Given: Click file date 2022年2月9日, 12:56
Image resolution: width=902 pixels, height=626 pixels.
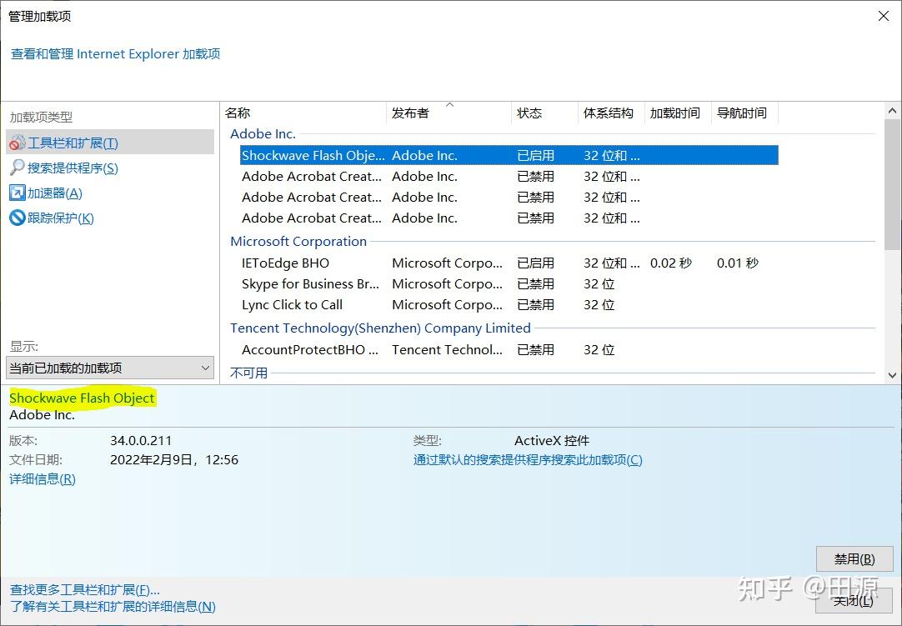Looking at the screenshot, I should pos(173,460).
